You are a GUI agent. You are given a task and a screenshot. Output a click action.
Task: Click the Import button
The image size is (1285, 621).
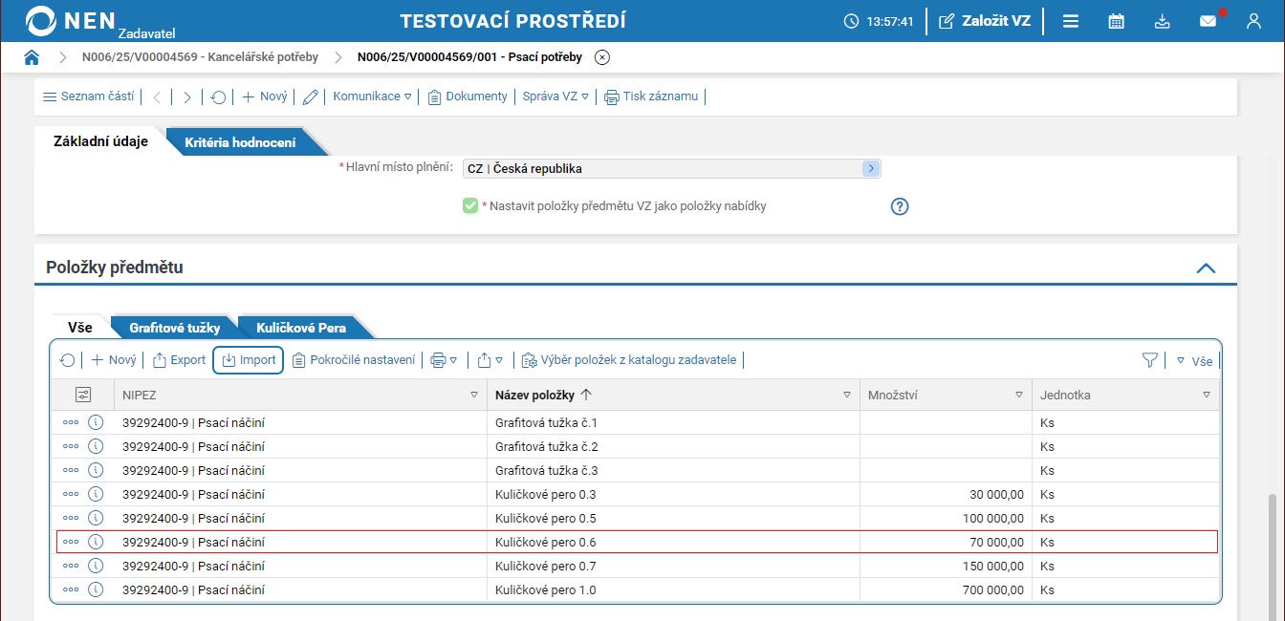tap(249, 360)
